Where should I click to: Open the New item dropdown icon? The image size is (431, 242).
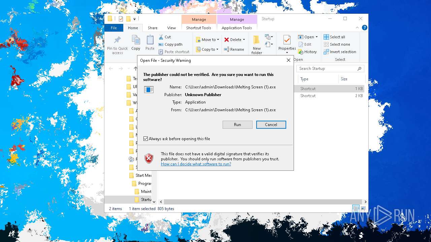point(269,37)
